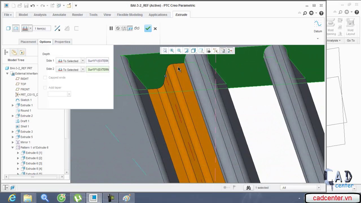Image resolution: width=361 pixels, height=203 pixels.
Task: Click the Refit view icon
Action: (x=165, y=51)
